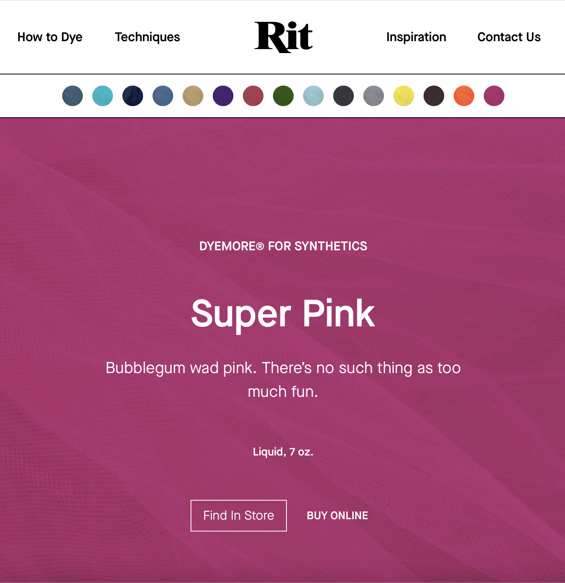Click the BUY ONLINE link
This screenshot has height=583, width=565.
[x=338, y=515]
